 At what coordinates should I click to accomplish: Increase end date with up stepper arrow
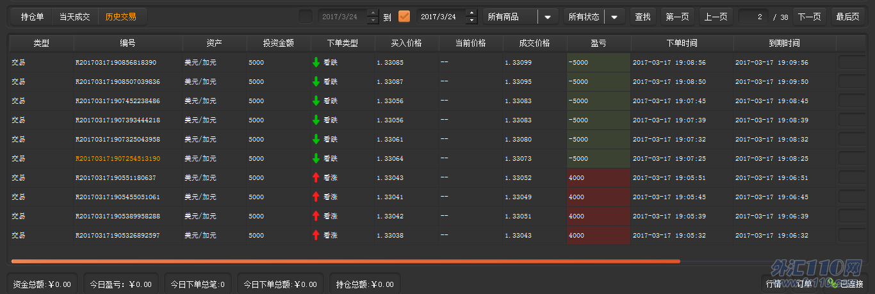(x=472, y=13)
